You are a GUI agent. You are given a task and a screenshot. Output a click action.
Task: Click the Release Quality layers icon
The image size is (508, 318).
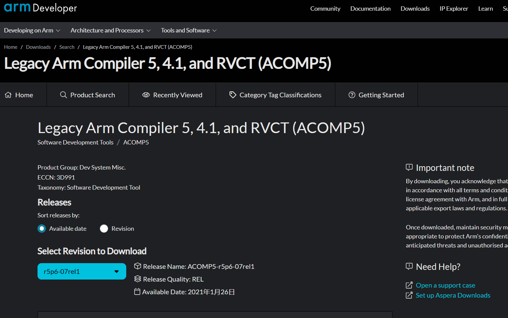tap(138, 279)
